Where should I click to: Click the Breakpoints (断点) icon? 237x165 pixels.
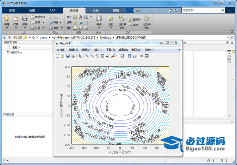pyautogui.click(x=99, y=18)
